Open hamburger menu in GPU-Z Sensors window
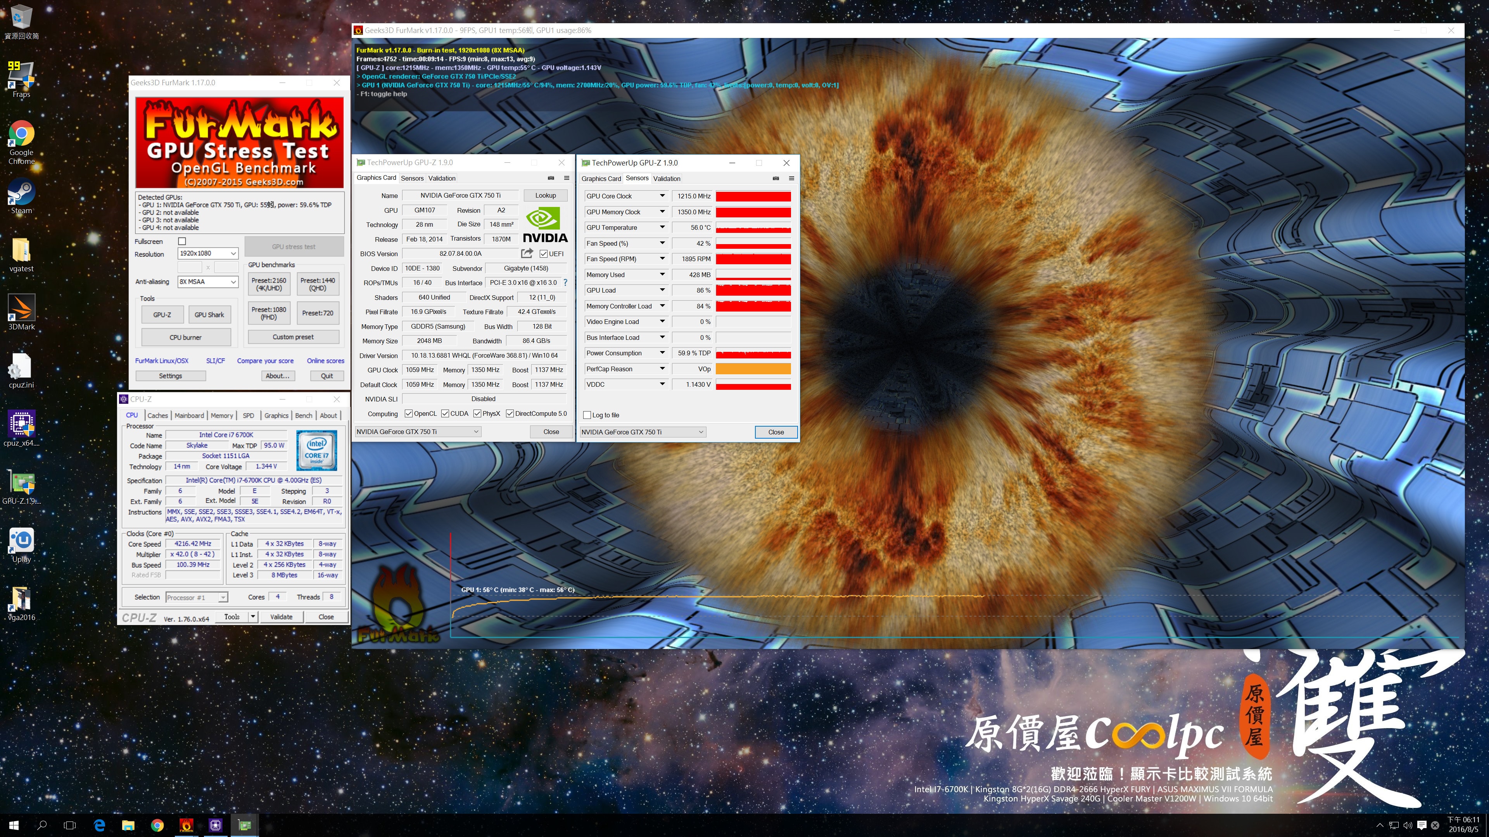The image size is (1489, 837). tap(791, 179)
